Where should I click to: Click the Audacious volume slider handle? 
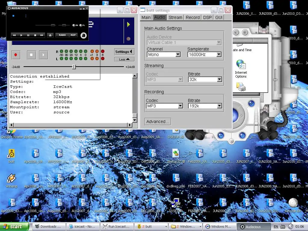click(53, 25)
